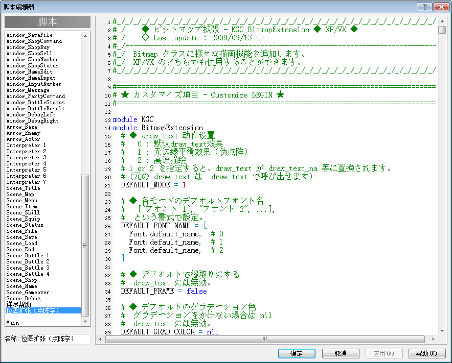Click the title bar question mark help icon
Screen dimensions: 452x363
(424, 7)
